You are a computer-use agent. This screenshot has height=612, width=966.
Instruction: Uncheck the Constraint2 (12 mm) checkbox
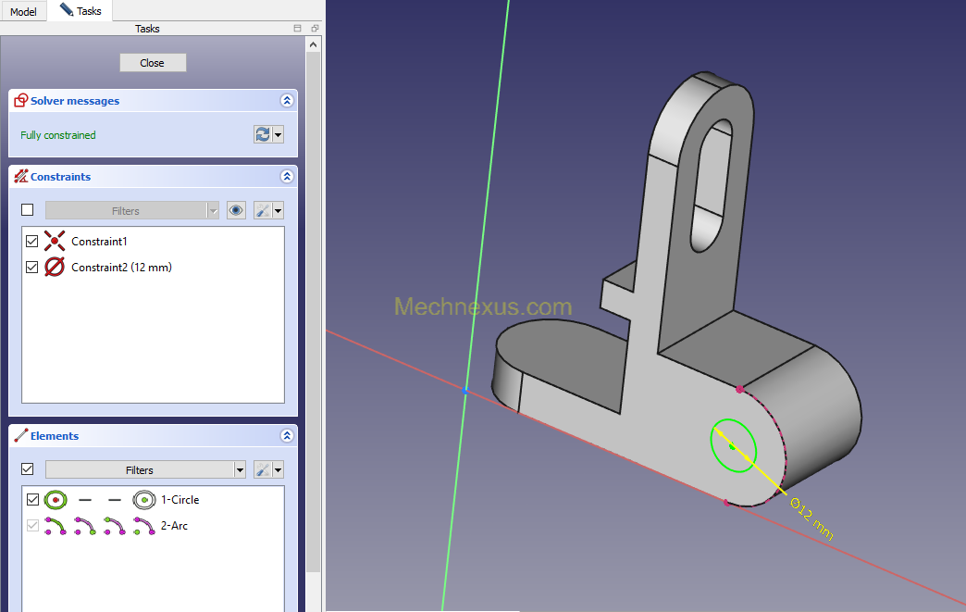32,268
